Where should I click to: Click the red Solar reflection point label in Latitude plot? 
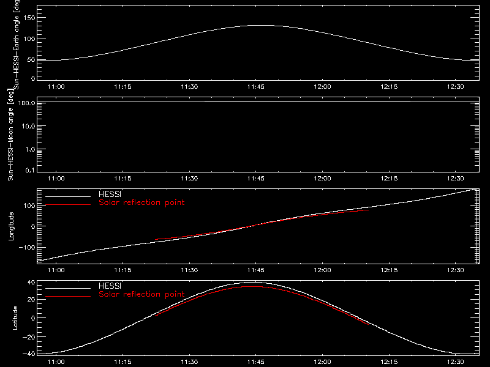pos(141,294)
